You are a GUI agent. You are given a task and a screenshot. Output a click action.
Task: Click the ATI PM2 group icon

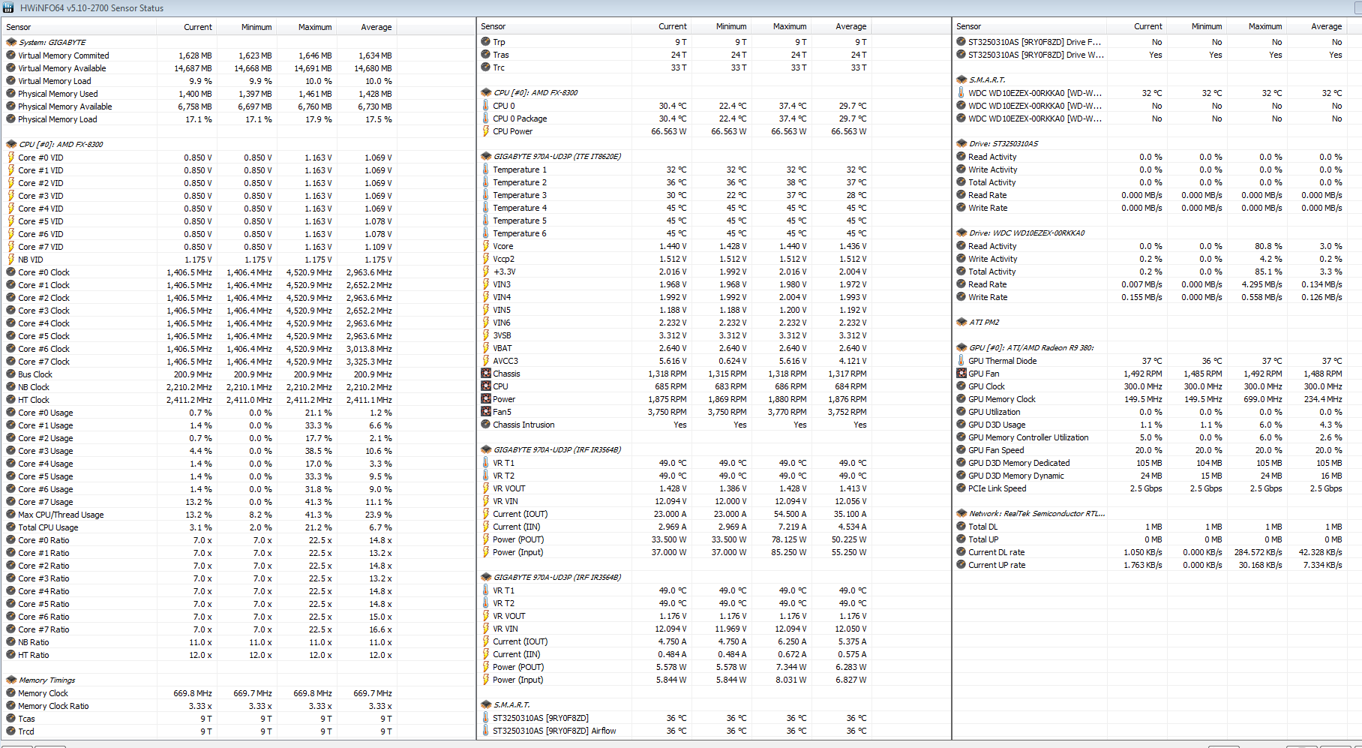click(x=961, y=322)
